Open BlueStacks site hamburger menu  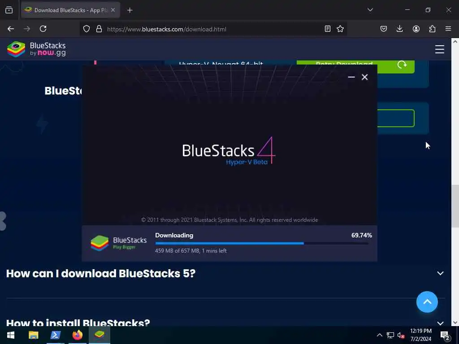[x=439, y=49]
